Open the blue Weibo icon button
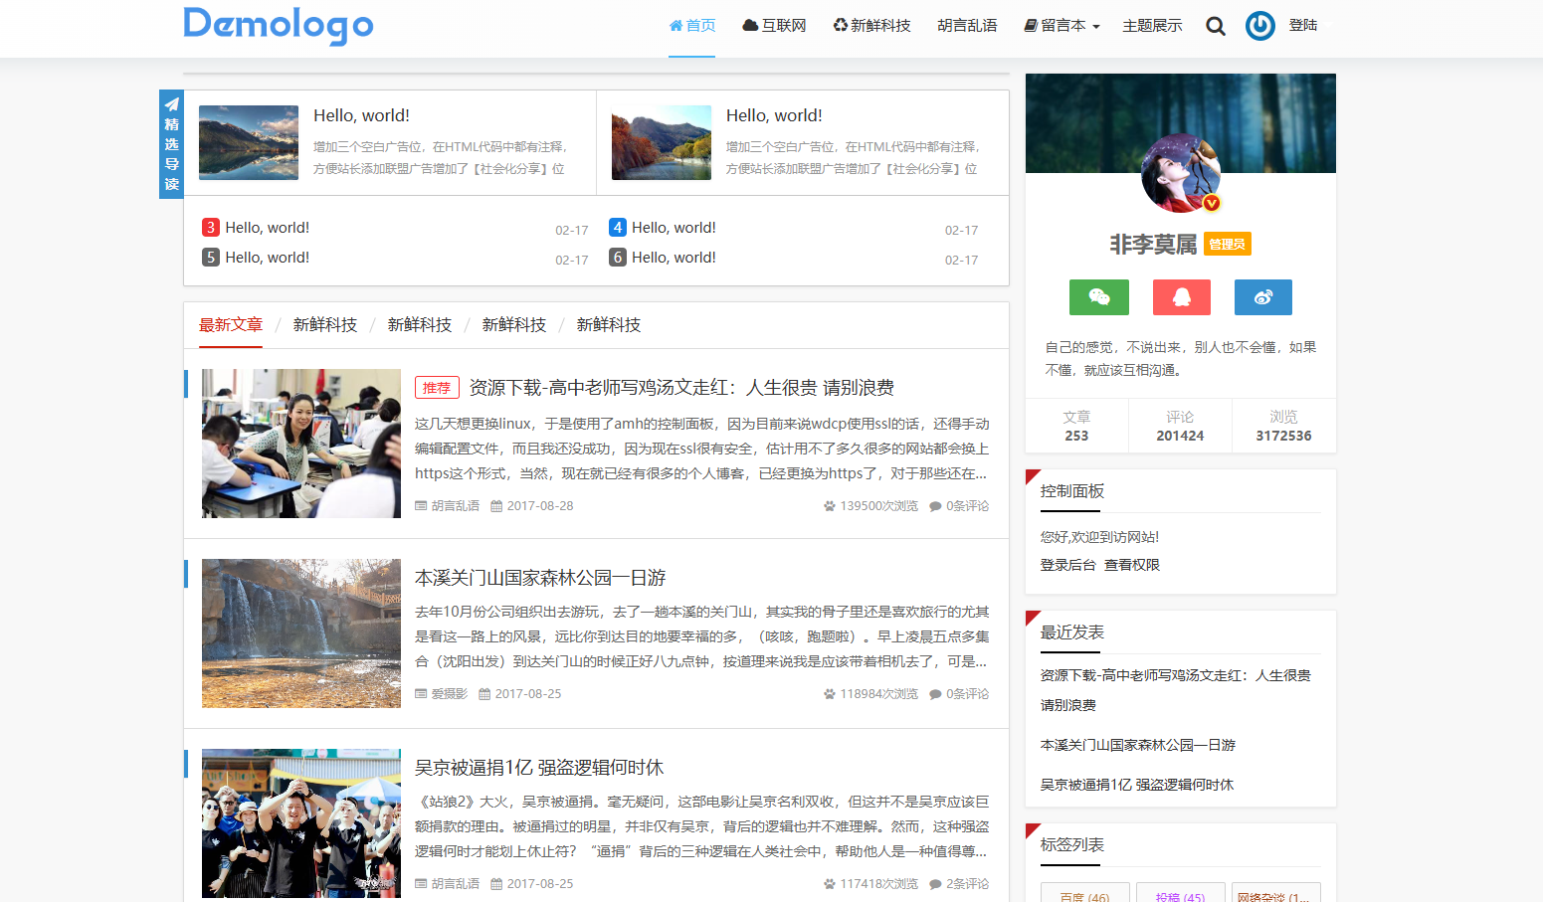Viewport: 1543px width, 902px height. [x=1262, y=297]
